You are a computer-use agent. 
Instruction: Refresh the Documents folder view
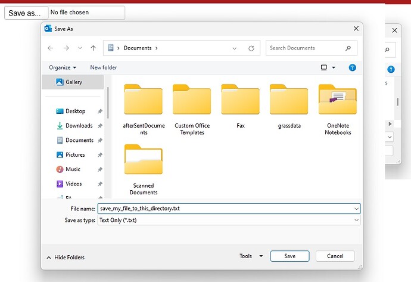(251, 48)
